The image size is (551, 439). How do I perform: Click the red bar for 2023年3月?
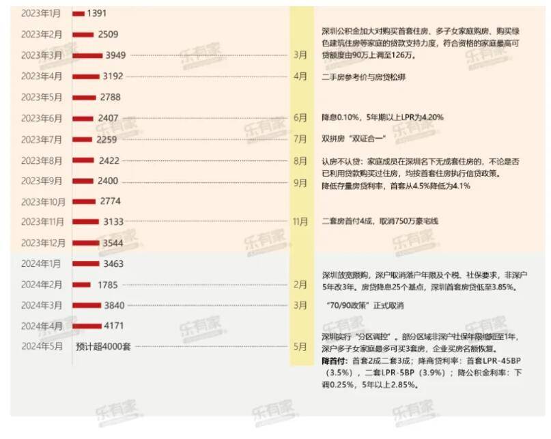(87, 55)
